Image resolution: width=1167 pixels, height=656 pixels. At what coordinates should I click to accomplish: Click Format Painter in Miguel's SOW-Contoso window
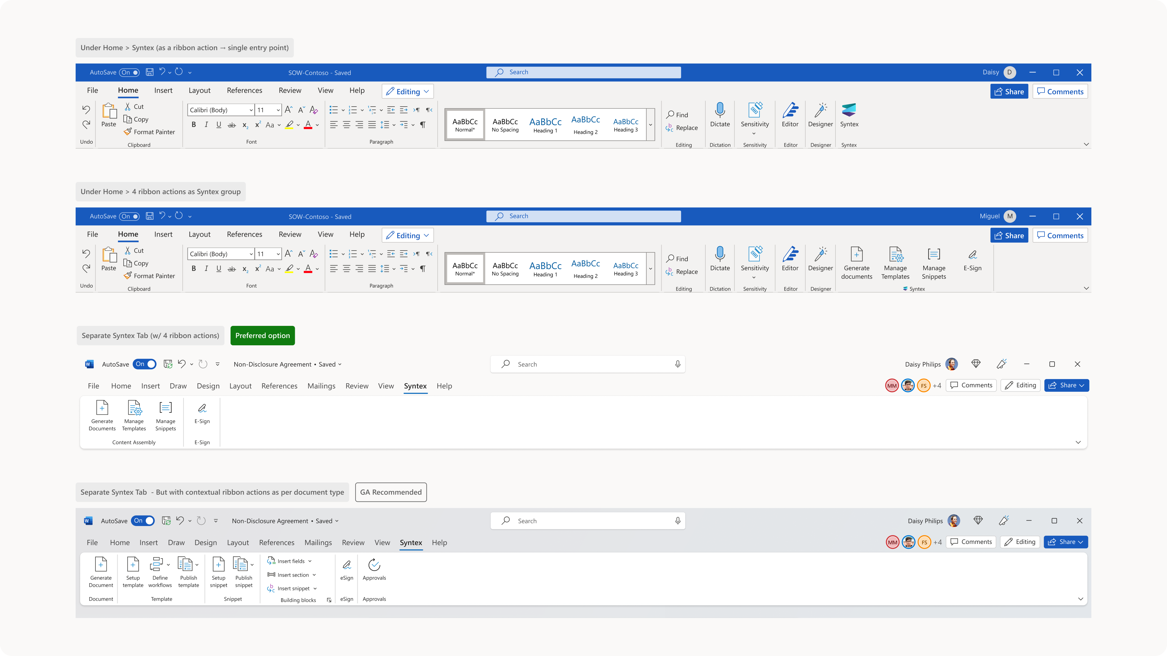(150, 276)
